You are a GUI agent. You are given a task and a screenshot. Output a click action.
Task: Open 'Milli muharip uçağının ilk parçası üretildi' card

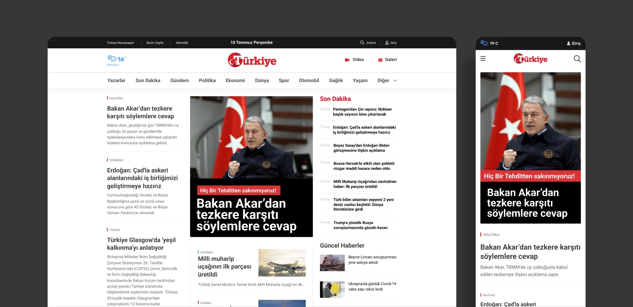pyautogui.click(x=225, y=267)
